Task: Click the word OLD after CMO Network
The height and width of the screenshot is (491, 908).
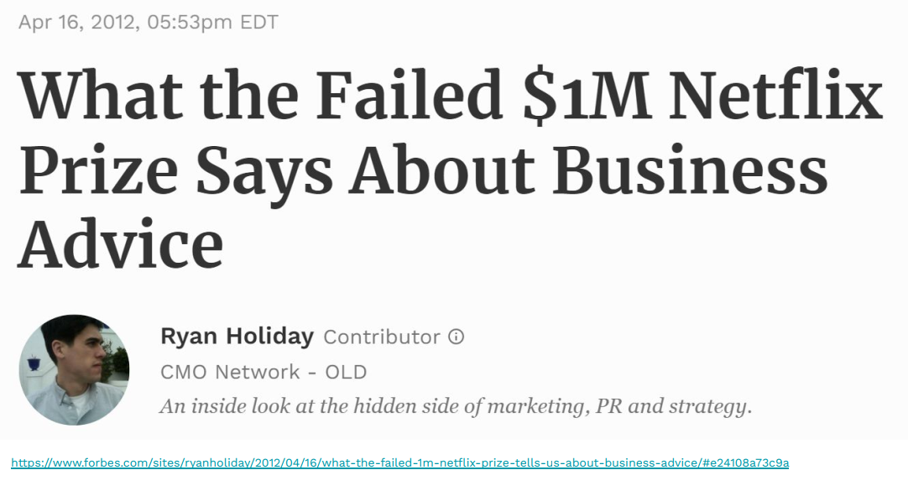Action: pos(346,372)
